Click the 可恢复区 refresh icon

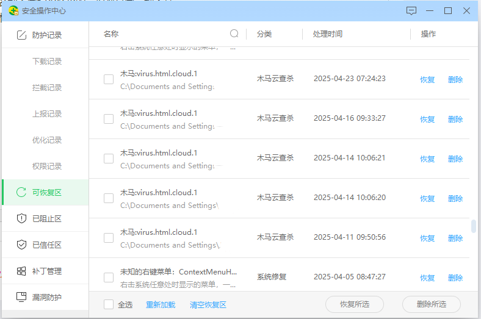pos(21,193)
